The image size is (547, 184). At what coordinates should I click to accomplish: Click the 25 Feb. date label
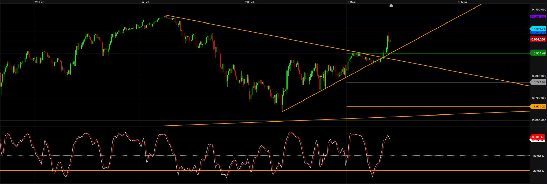tap(145, 2)
